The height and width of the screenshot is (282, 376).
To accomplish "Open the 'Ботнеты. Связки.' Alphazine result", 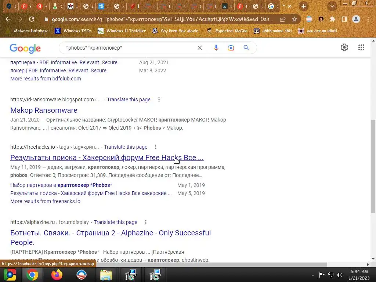I will click(x=111, y=238).
